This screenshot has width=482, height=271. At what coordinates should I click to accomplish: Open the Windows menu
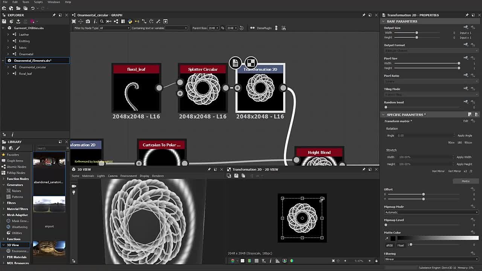53,2
